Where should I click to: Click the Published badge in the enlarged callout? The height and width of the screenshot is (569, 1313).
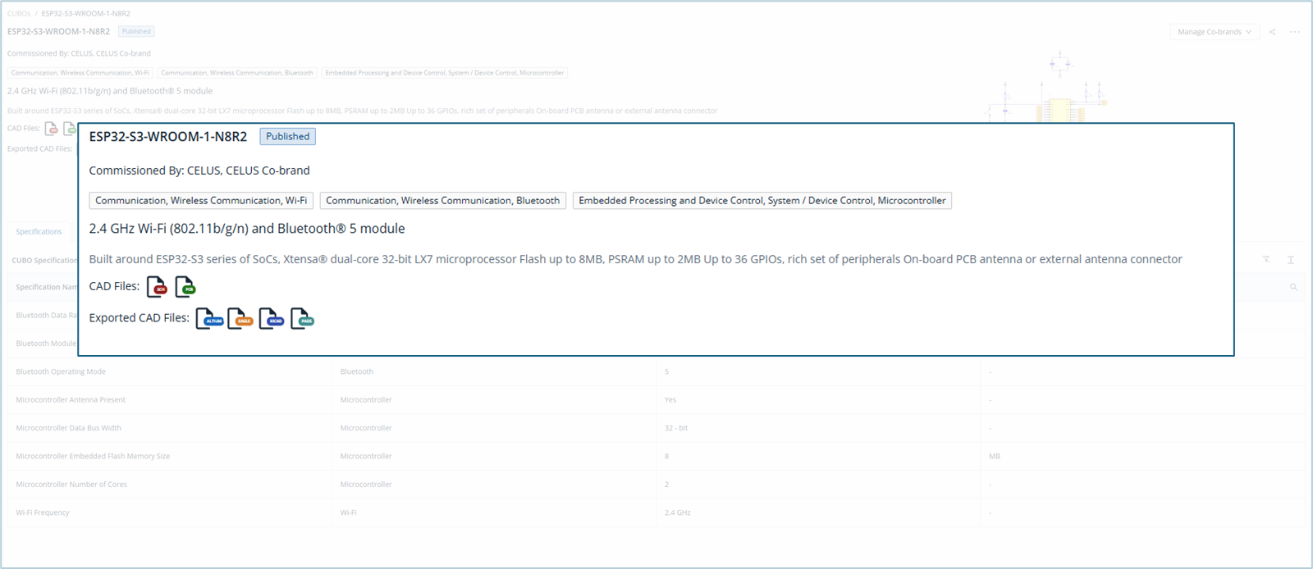click(288, 137)
